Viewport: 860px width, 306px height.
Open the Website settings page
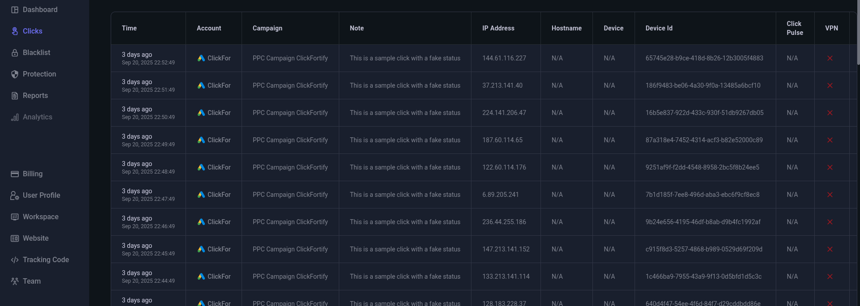point(35,238)
